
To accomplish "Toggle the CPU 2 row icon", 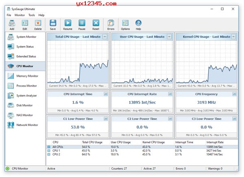I will [49, 154].
